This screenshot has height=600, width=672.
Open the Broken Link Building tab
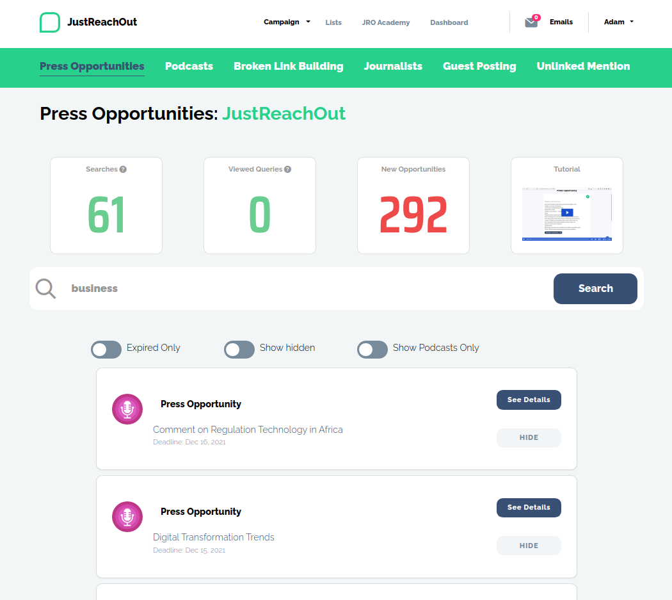click(x=289, y=67)
